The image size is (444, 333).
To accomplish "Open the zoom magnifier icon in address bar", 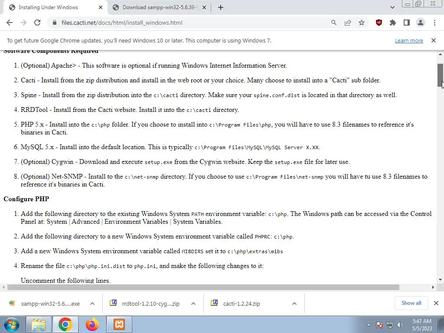I will (x=334, y=23).
